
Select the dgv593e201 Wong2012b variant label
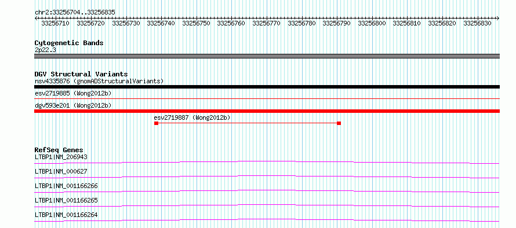tap(73, 105)
